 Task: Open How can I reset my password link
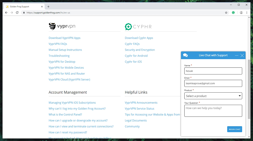[68, 132]
